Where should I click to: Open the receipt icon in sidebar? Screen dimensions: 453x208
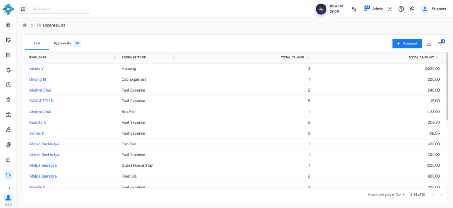point(8,160)
